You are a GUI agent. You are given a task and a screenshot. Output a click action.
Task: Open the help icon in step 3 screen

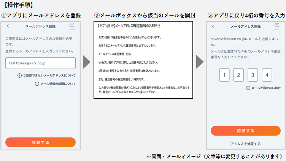(276, 26)
